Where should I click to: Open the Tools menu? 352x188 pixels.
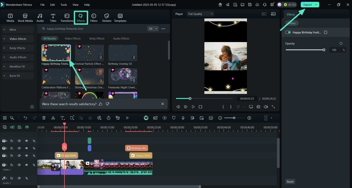pyautogui.click(x=64, y=5)
